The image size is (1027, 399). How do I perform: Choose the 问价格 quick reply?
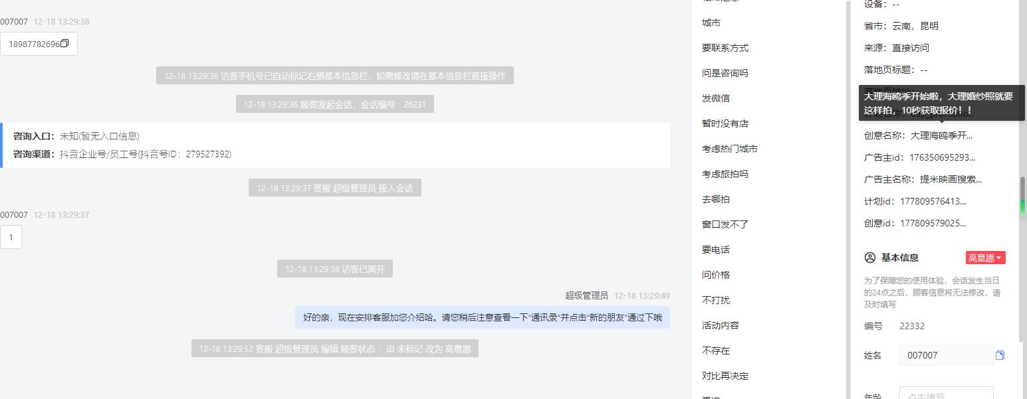[x=716, y=275]
